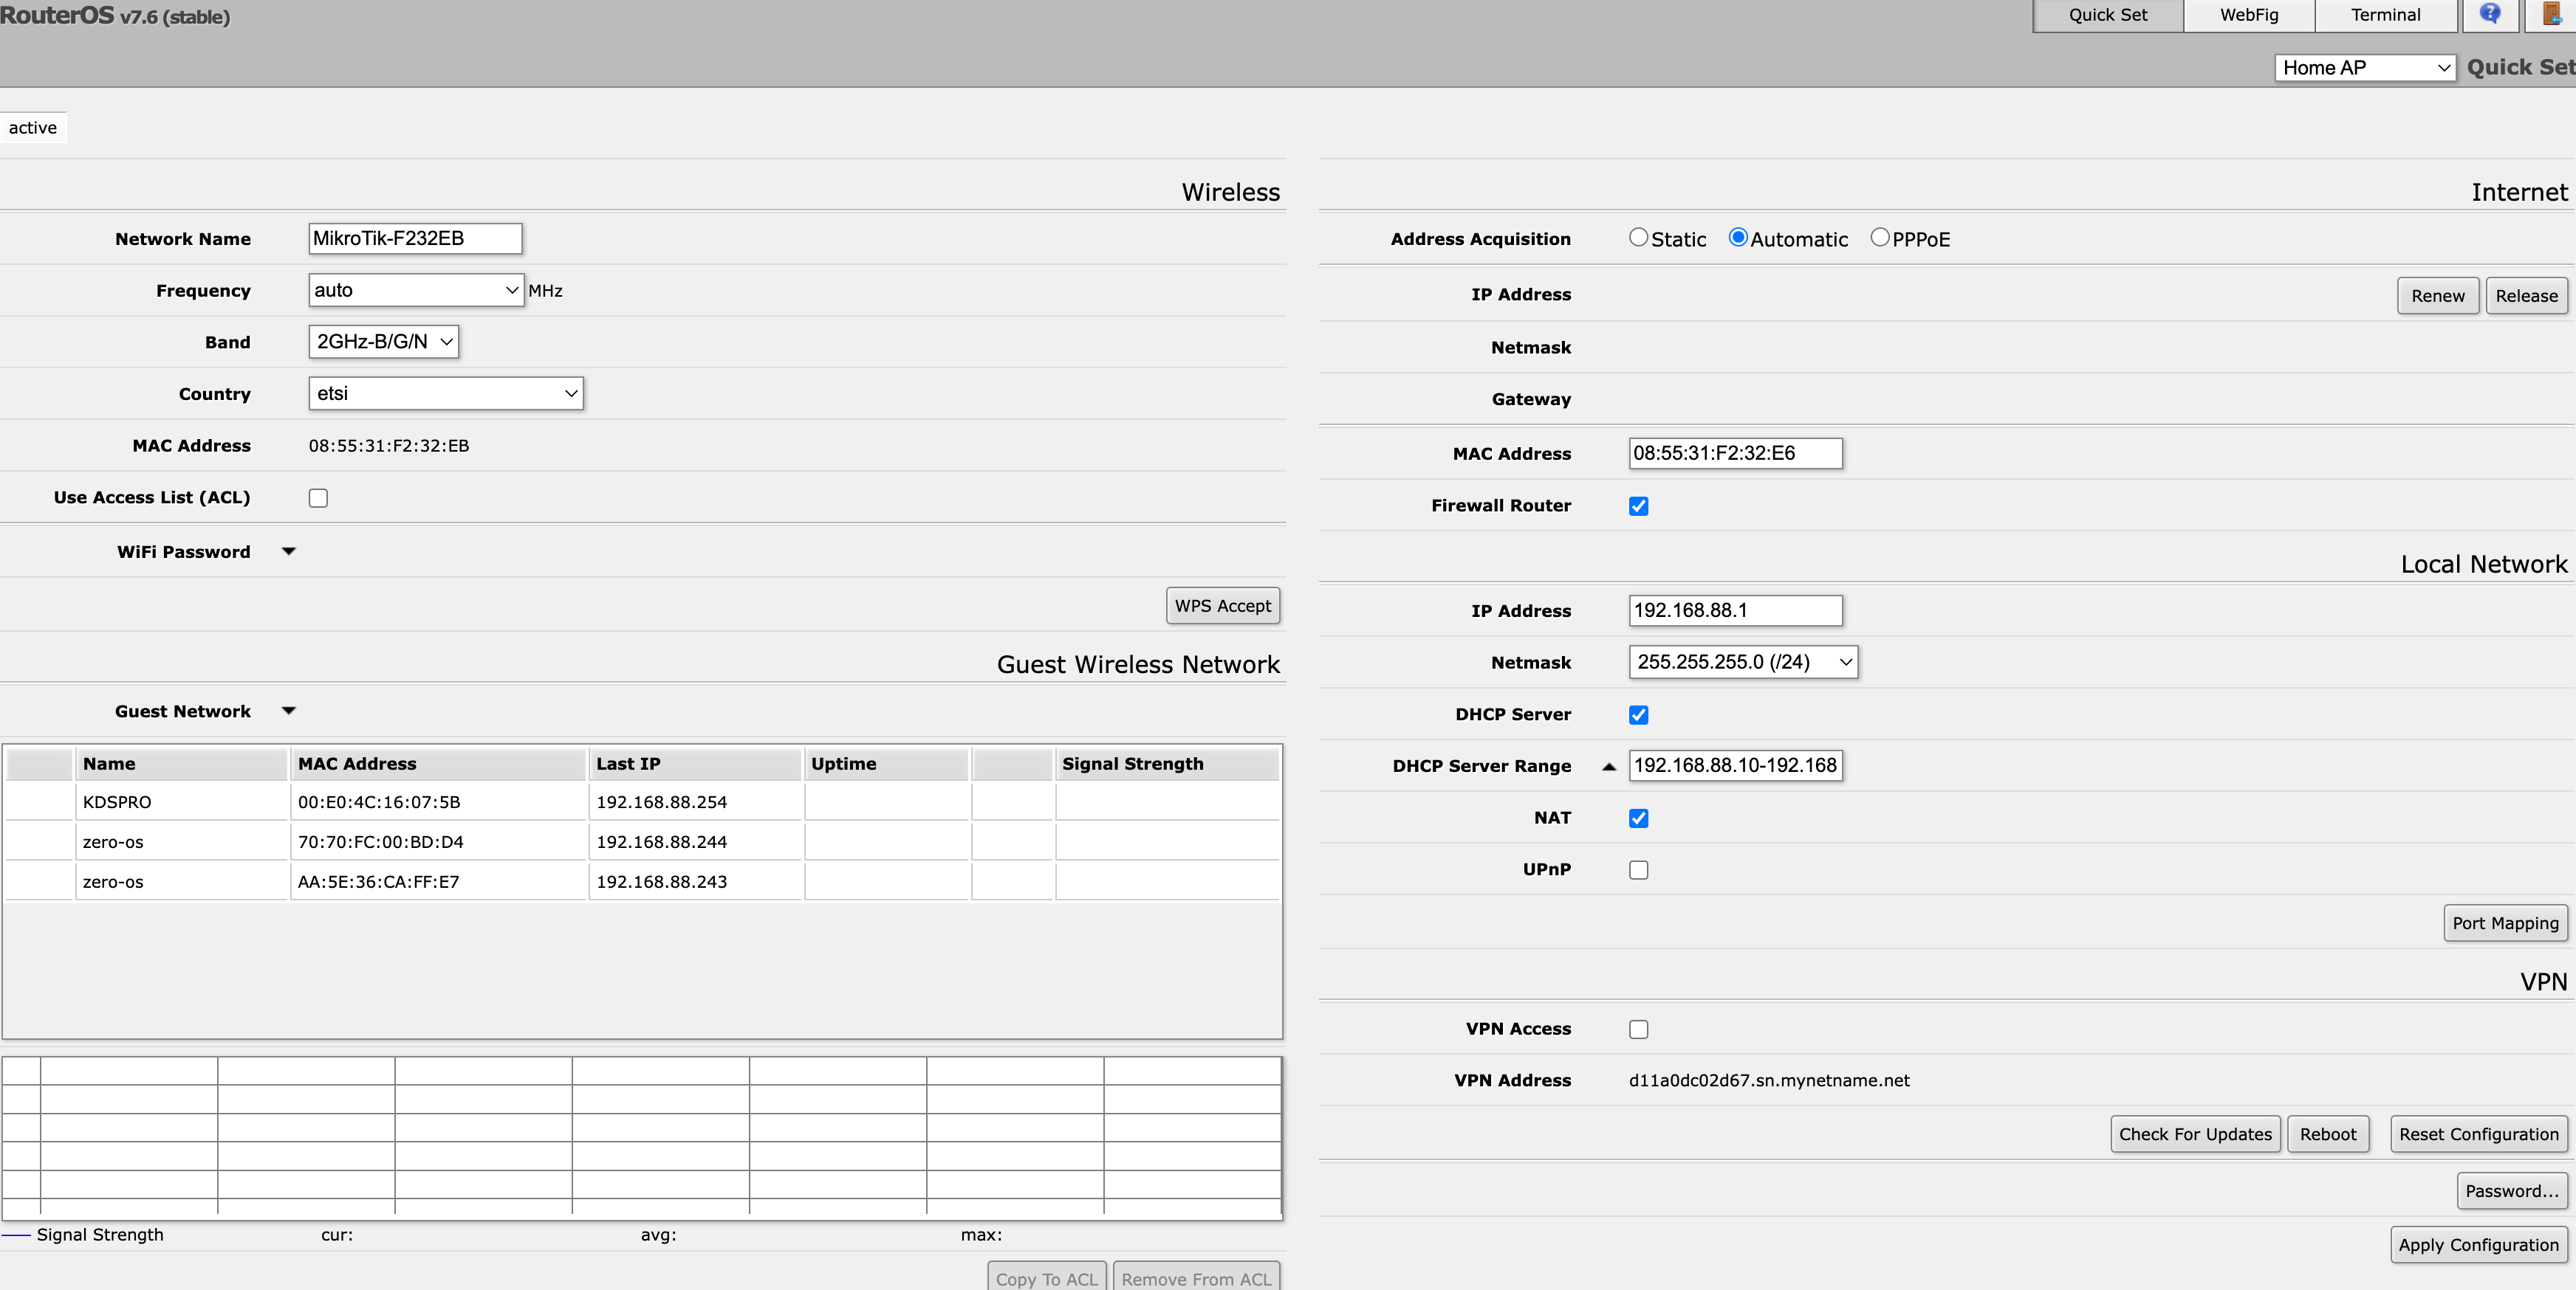Enable the UPnP checkbox
The height and width of the screenshot is (1290, 2576).
pyautogui.click(x=1638, y=870)
